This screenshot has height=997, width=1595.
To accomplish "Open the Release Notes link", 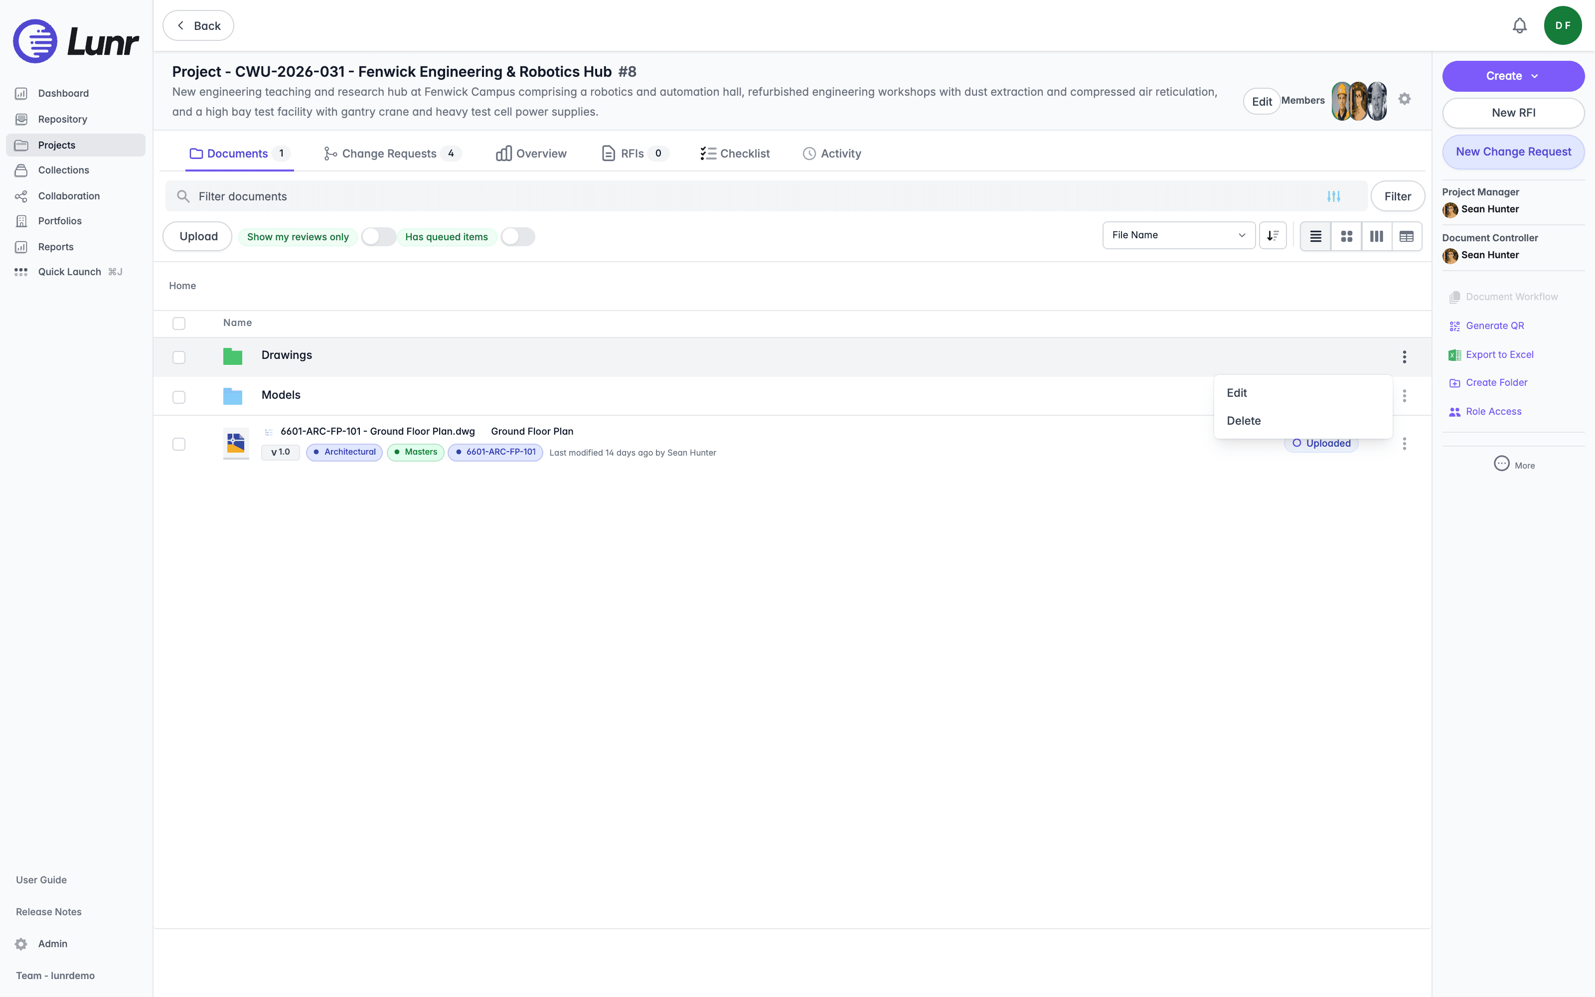I will (x=49, y=912).
